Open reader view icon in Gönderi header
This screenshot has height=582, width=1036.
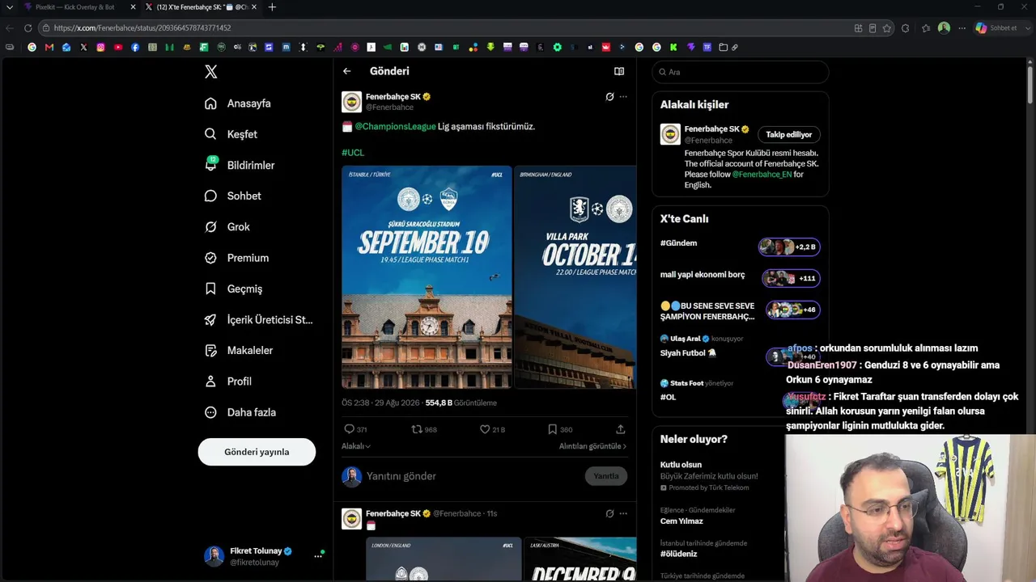[x=619, y=71]
